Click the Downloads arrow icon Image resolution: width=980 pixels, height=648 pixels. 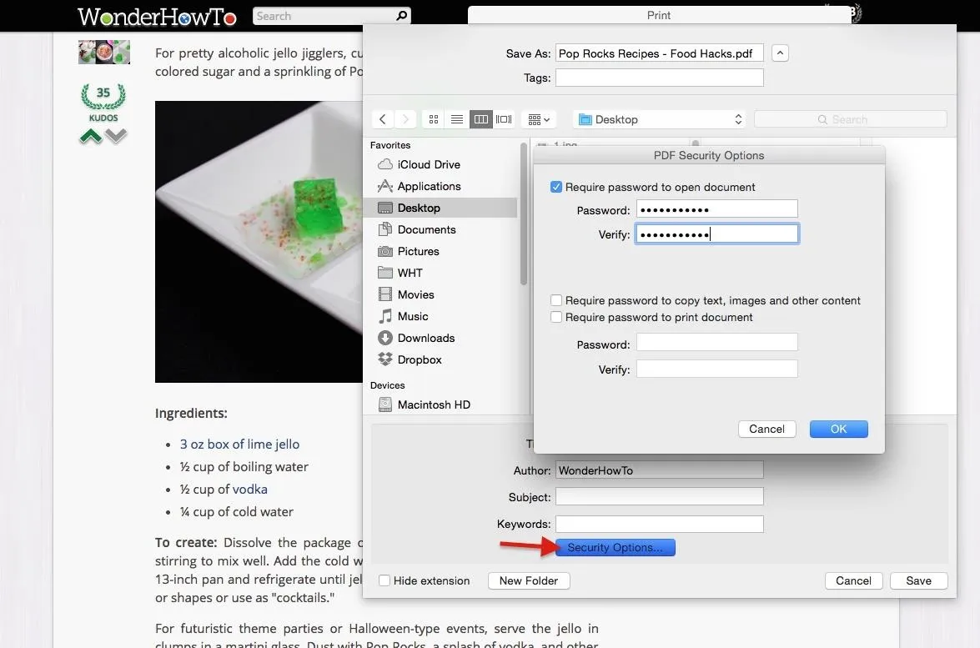point(385,338)
